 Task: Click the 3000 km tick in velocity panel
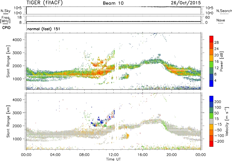pyautogui.click(x=17, y=113)
